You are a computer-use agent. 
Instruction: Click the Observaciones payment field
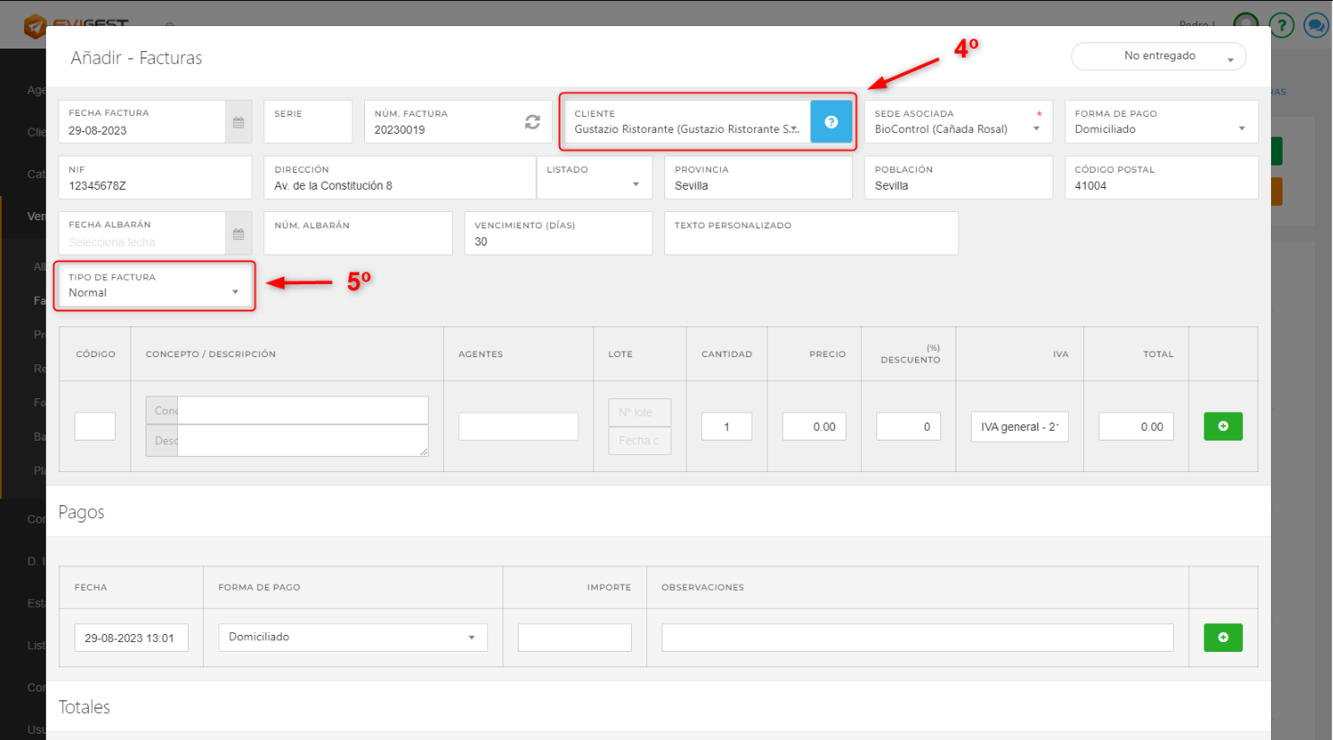point(917,637)
